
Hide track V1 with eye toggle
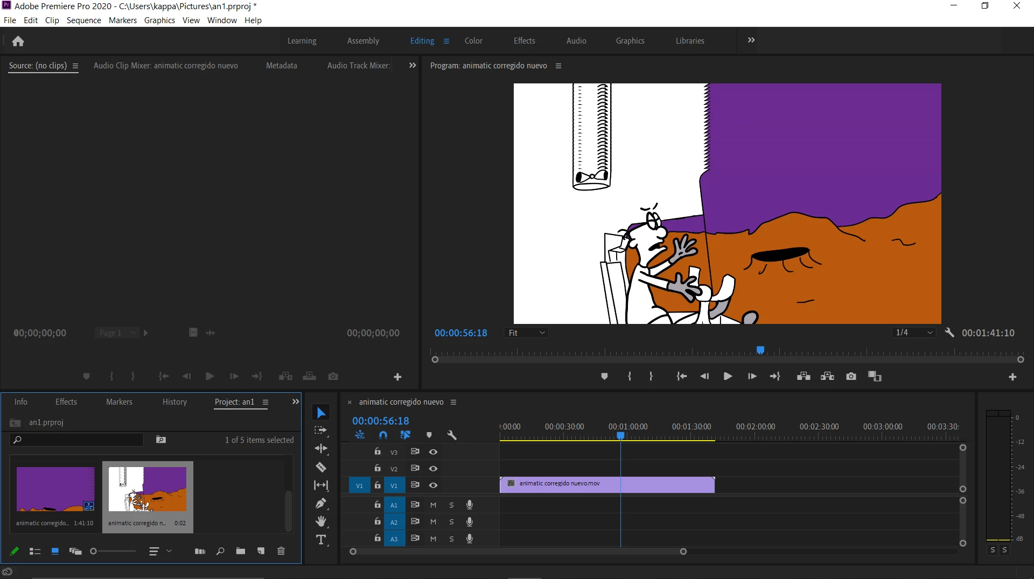(x=433, y=485)
